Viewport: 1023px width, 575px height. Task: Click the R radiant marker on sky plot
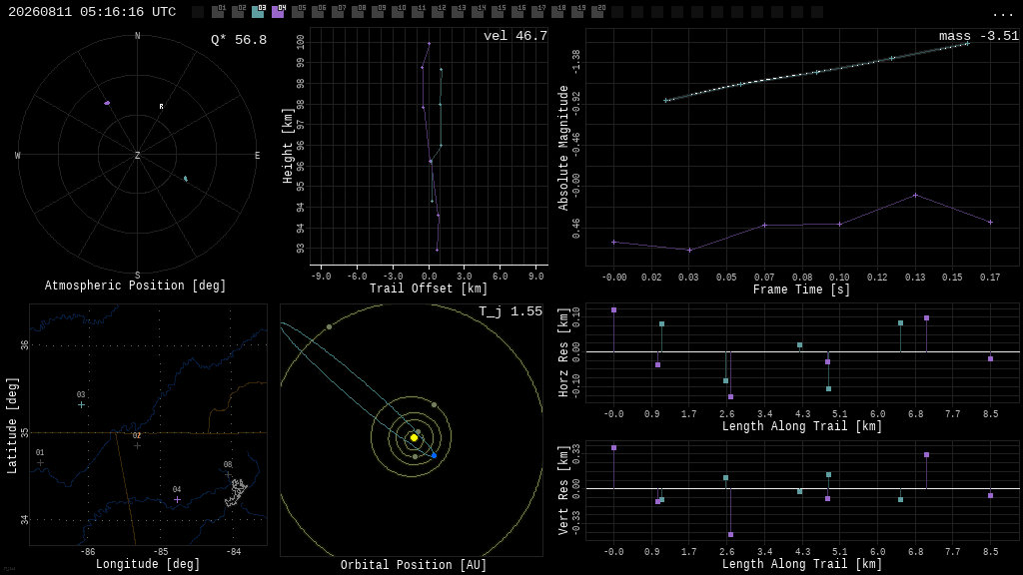click(x=161, y=106)
